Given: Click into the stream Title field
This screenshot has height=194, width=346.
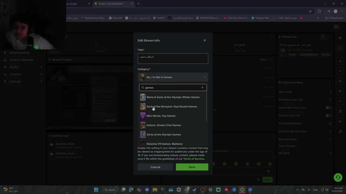Looking at the screenshot, I should (173, 58).
